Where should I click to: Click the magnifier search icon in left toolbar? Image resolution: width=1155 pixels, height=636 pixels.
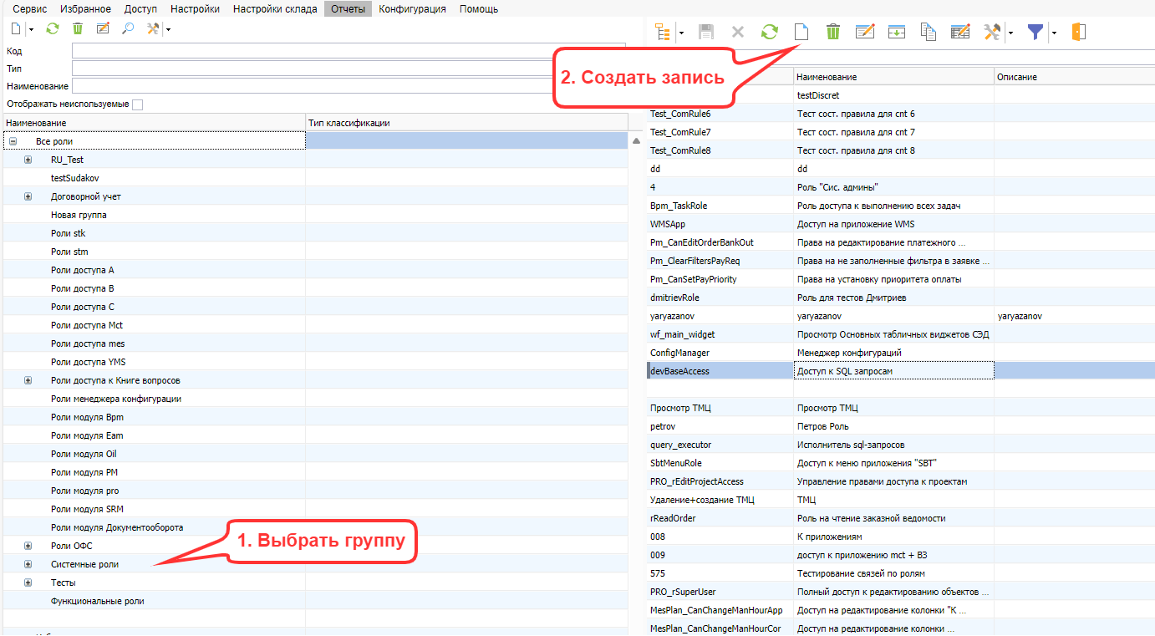(128, 28)
